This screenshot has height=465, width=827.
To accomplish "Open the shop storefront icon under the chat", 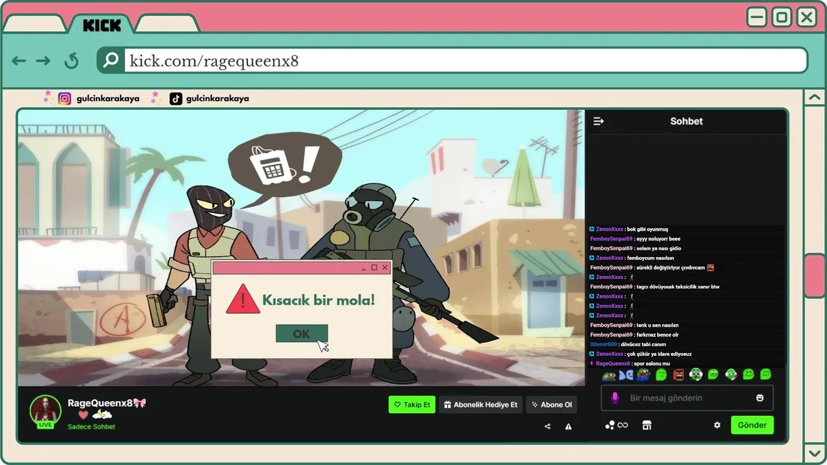I will [647, 425].
